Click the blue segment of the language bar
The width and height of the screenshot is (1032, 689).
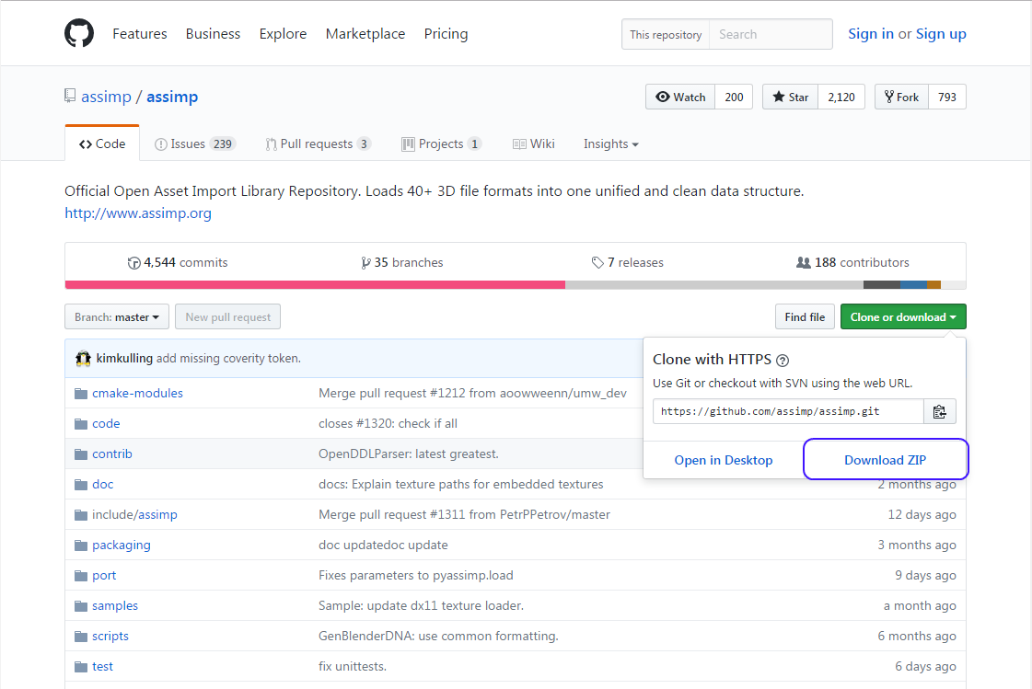point(913,284)
